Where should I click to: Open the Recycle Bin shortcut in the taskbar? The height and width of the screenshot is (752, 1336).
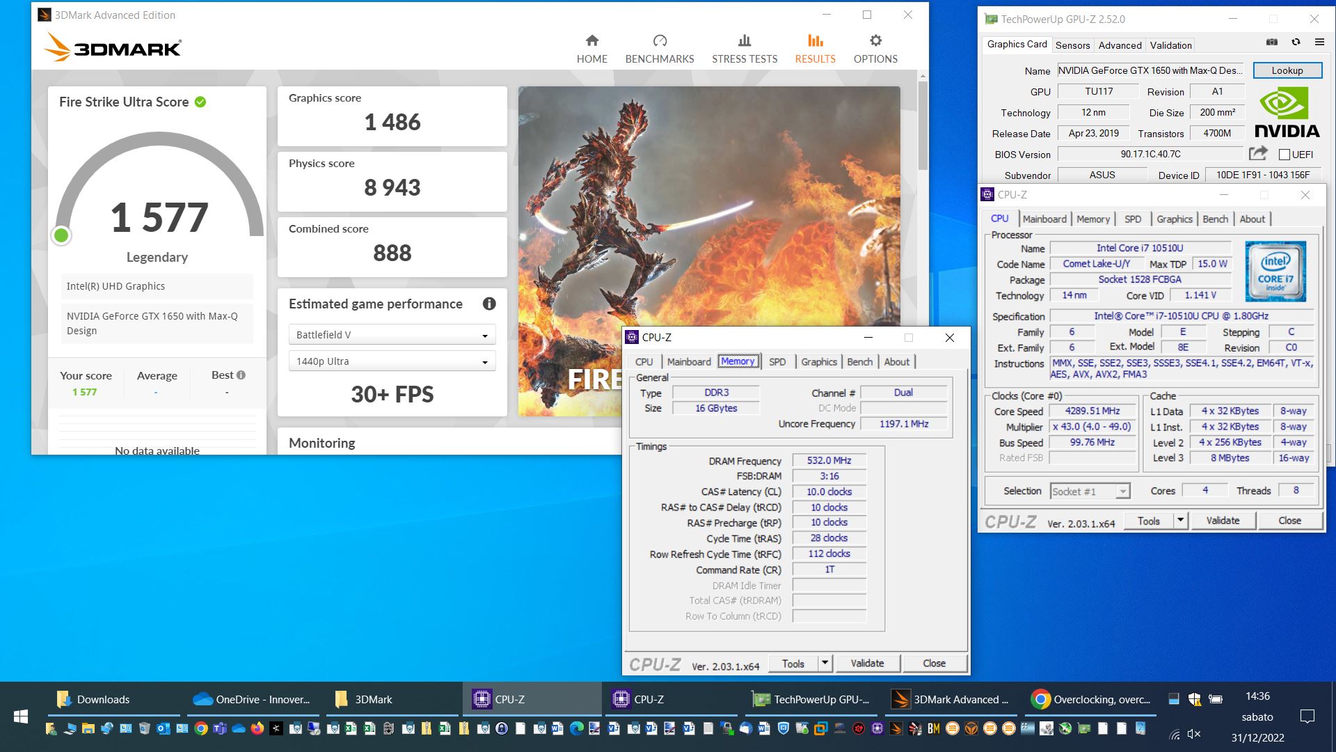[145, 728]
